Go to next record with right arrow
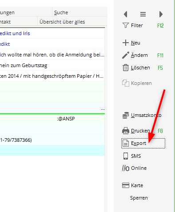Viewport: 175px width, 212px height. click(x=161, y=14)
